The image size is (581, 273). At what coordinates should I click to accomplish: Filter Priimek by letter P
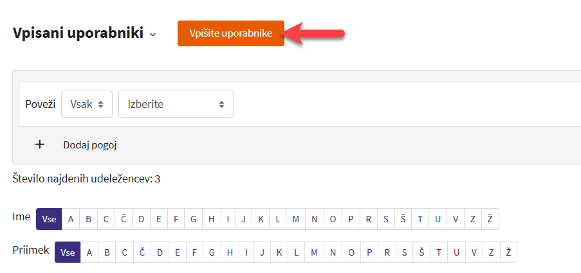click(x=369, y=252)
